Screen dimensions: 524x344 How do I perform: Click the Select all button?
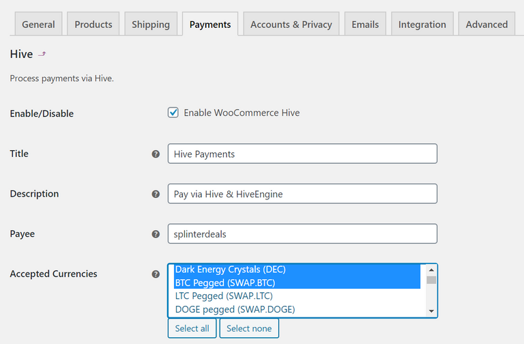pos(192,328)
